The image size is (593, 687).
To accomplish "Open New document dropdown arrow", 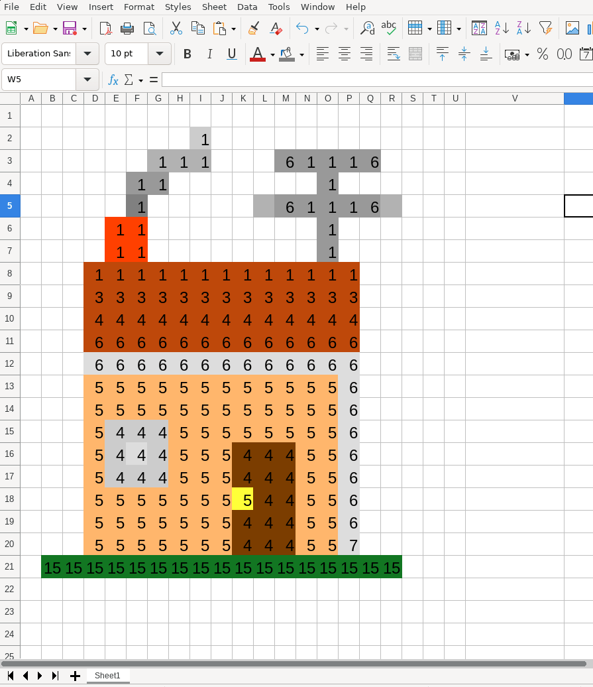I will (x=26, y=29).
